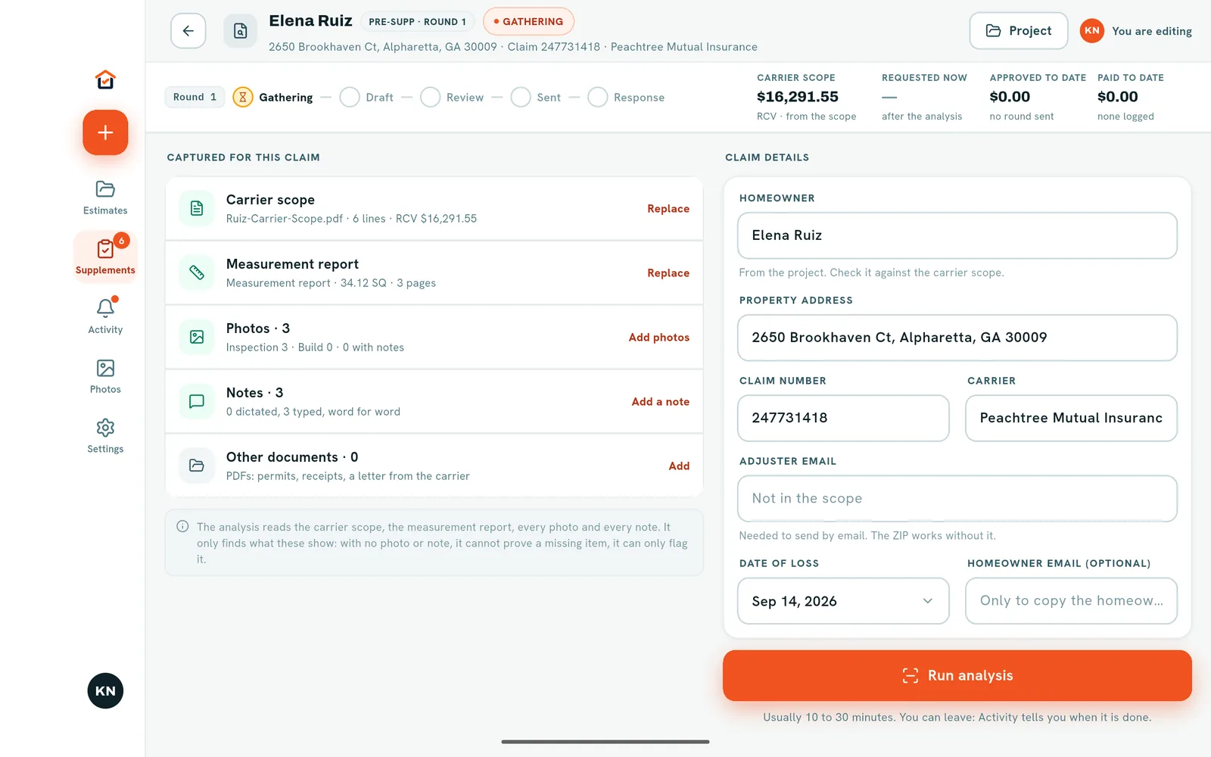Click the info icon beside analysis explanation

[182, 526]
